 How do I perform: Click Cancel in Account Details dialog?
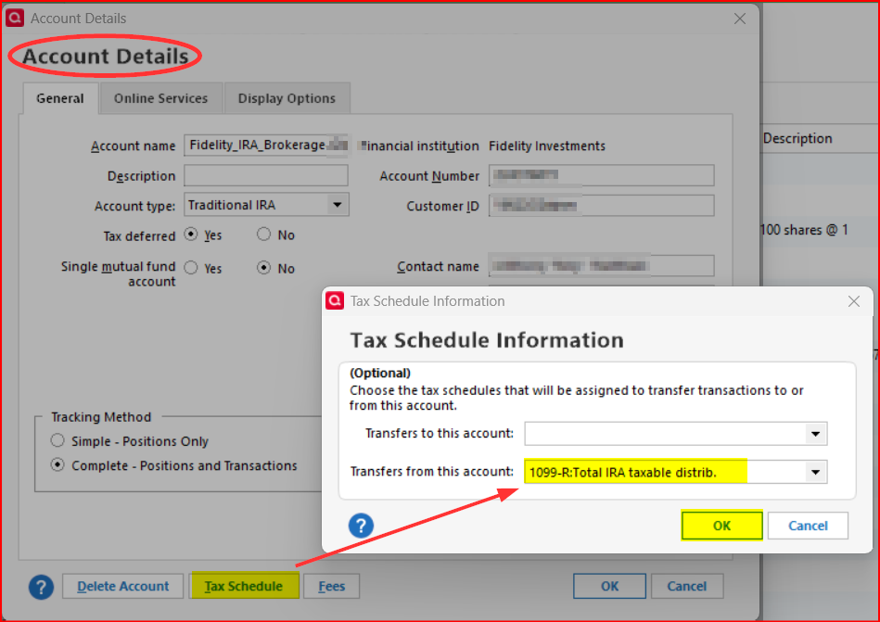[x=687, y=586]
